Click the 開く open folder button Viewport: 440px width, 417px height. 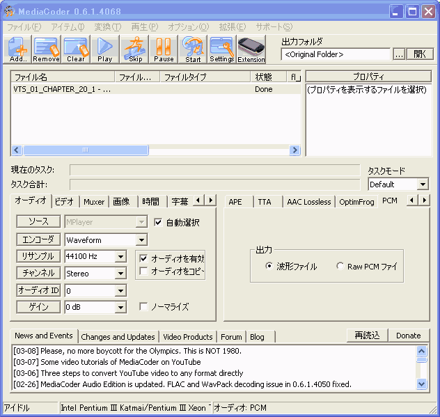click(420, 54)
